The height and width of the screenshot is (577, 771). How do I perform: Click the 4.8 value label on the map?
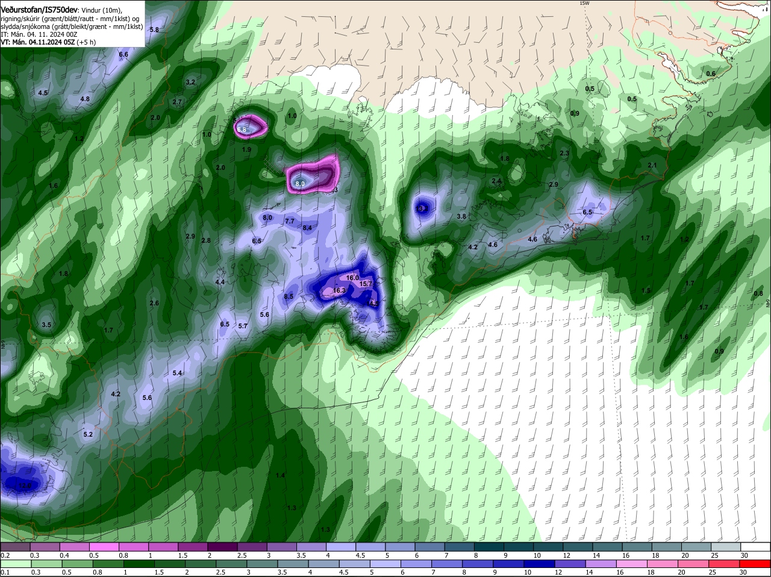[85, 99]
